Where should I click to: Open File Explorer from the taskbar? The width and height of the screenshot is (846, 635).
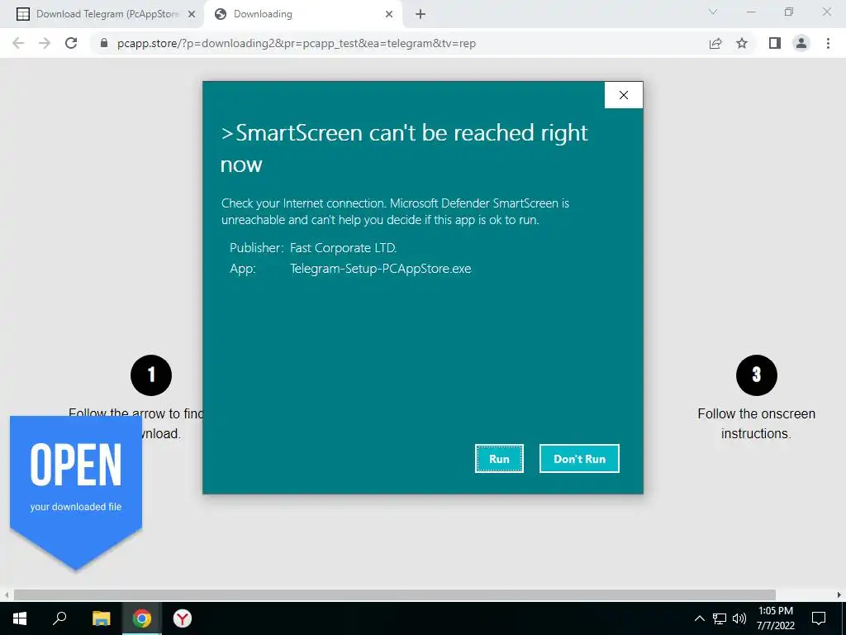101,618
